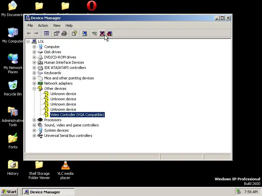Open the Action menu
262x196 pixels.
click(x=43, y=25)
